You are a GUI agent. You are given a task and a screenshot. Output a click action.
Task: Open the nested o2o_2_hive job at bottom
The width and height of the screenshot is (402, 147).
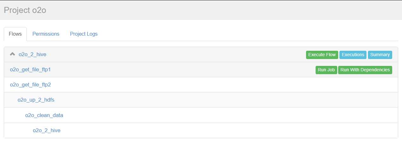click(46, 130)
